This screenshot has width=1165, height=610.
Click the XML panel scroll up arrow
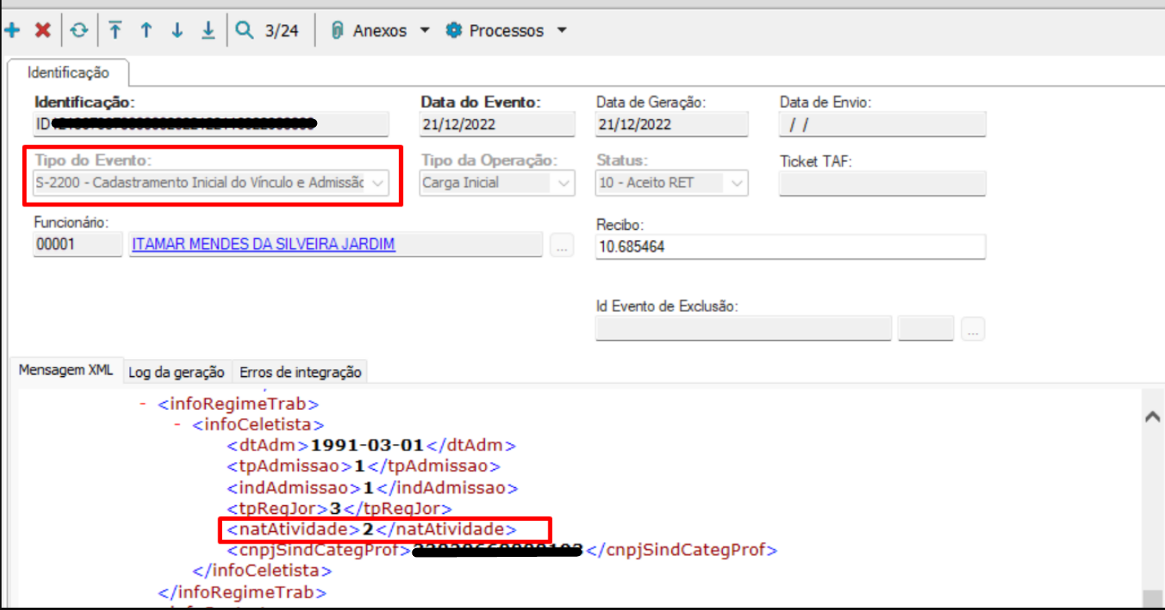point(1152,418)
